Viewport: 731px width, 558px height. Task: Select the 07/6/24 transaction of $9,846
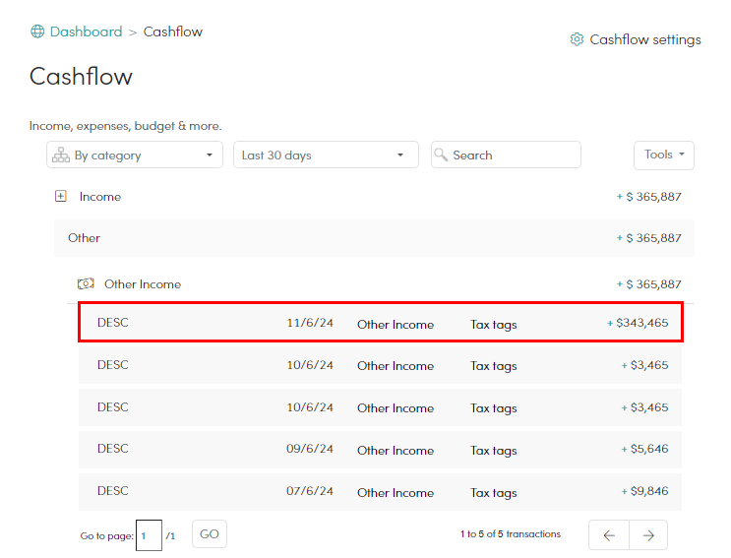380,492
